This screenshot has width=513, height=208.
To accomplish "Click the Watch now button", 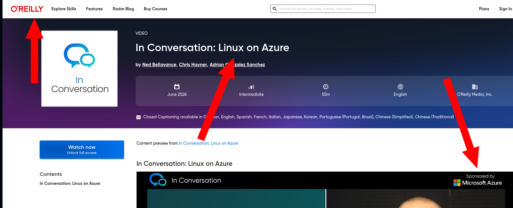I will tap(82, 149).
